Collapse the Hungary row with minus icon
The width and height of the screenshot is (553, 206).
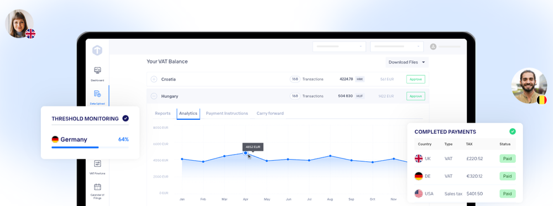[154, 96]
